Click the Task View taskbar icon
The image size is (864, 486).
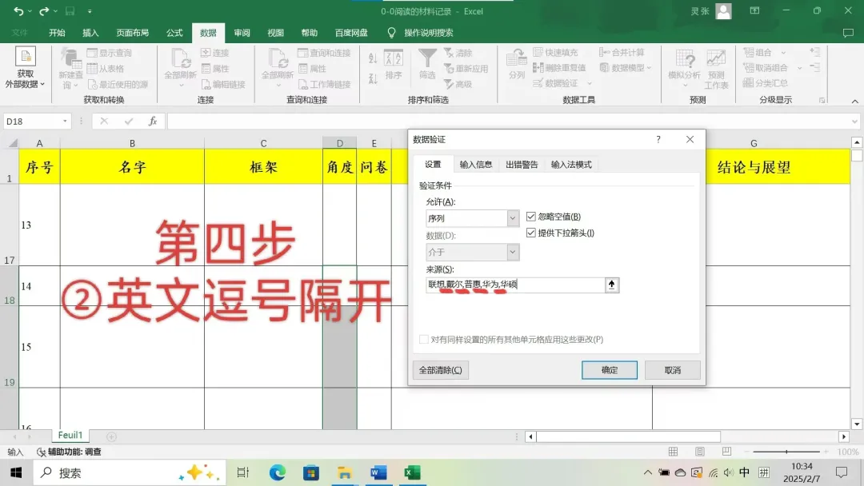(243, 472)
